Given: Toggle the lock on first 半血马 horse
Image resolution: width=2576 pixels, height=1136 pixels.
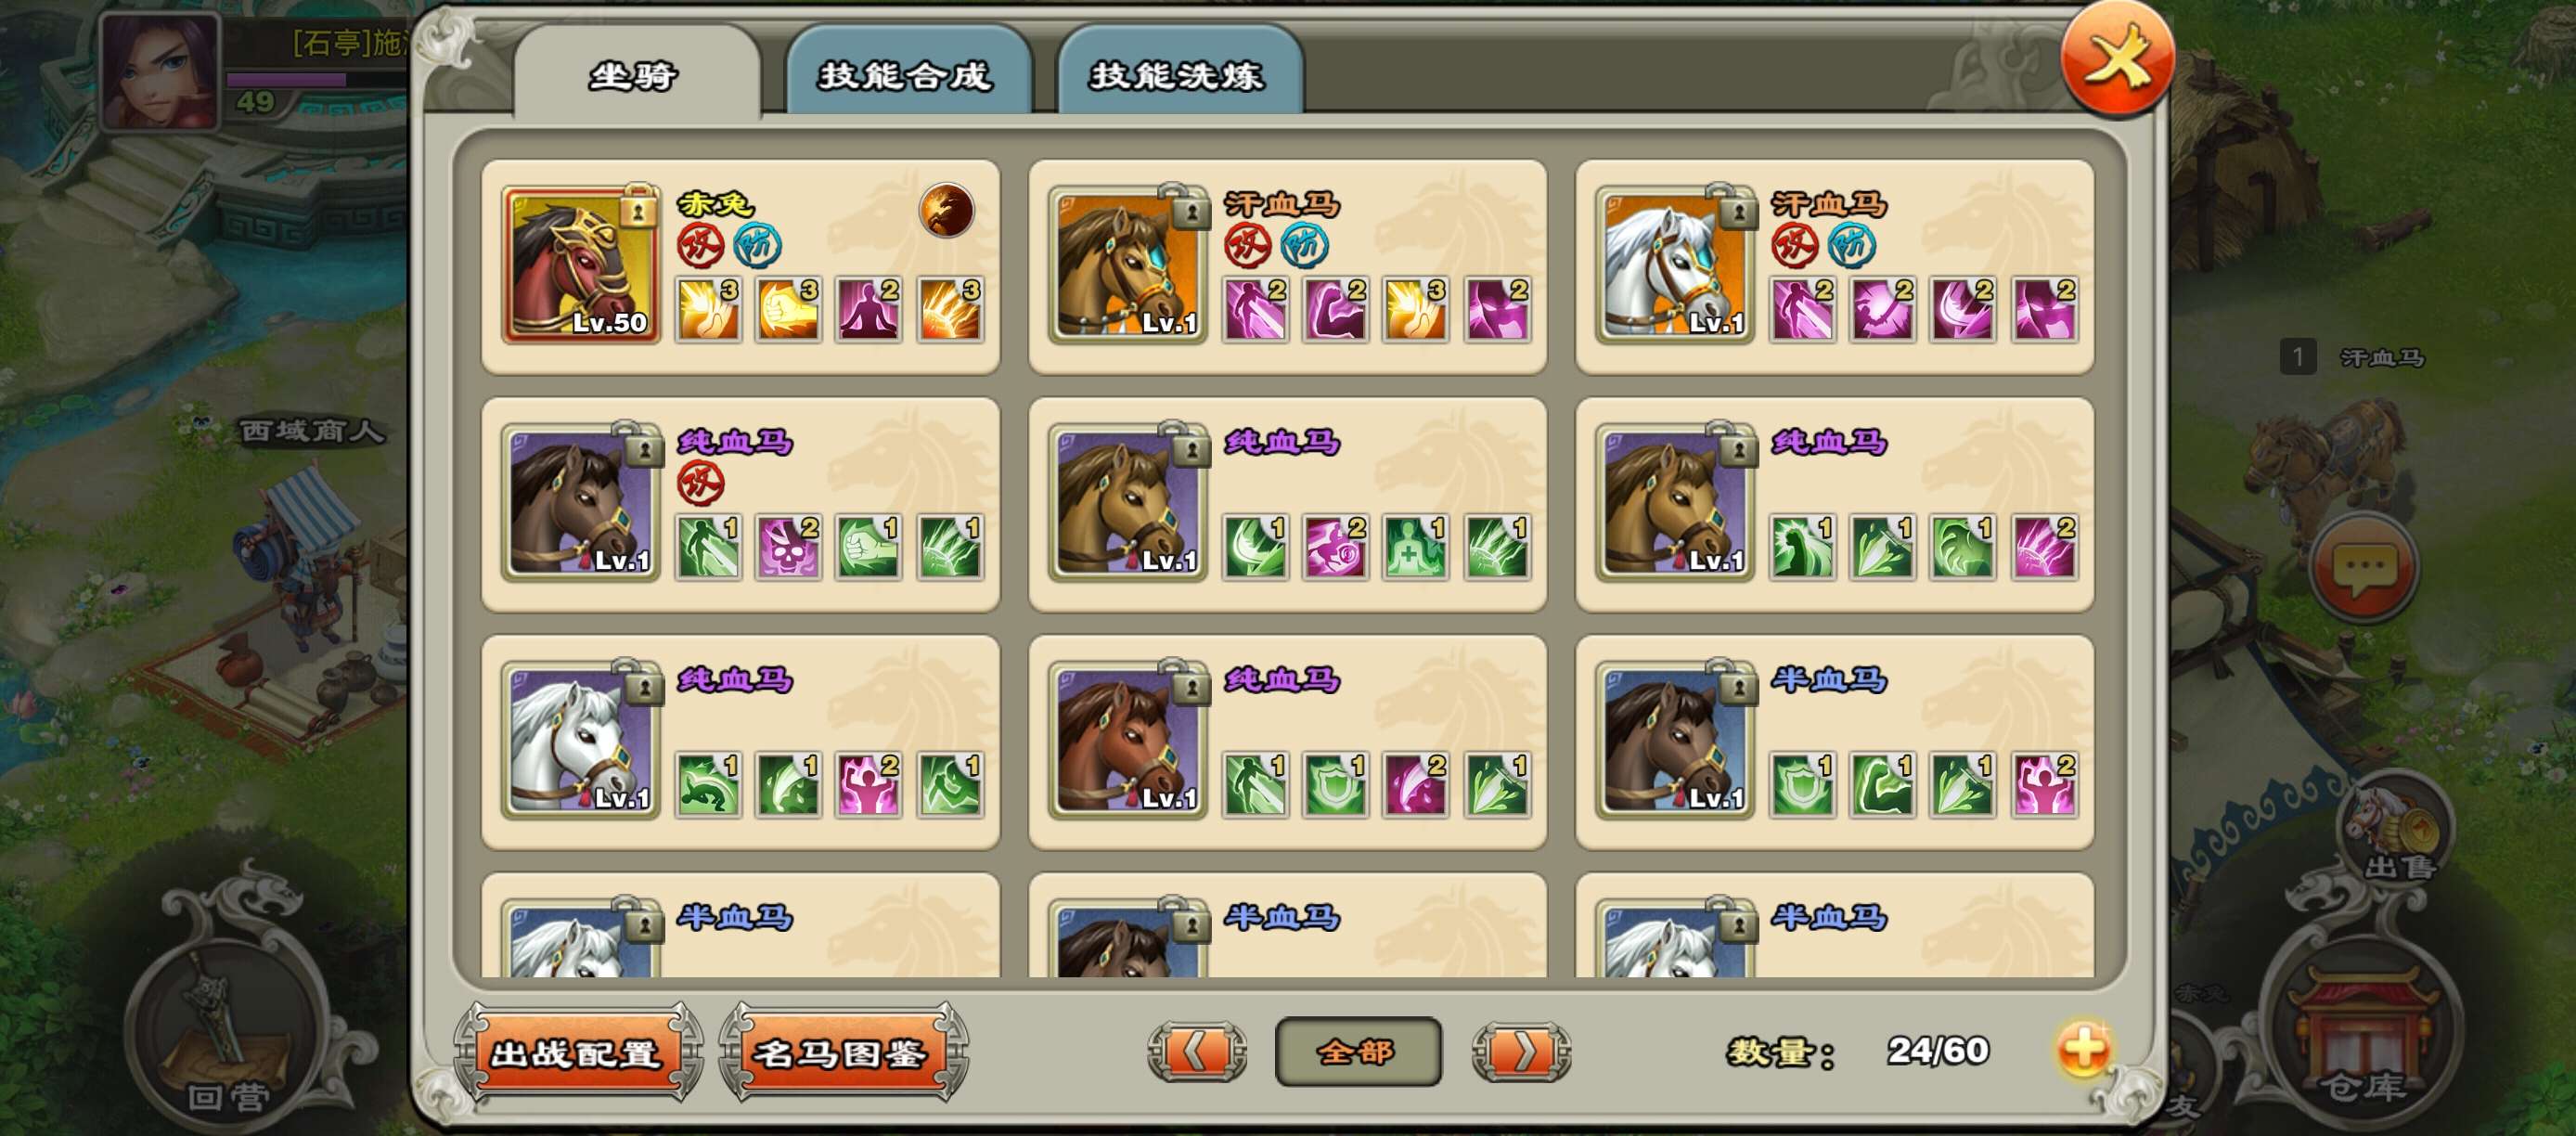Looking at the screenshot, I should [x=1738, y=682].
